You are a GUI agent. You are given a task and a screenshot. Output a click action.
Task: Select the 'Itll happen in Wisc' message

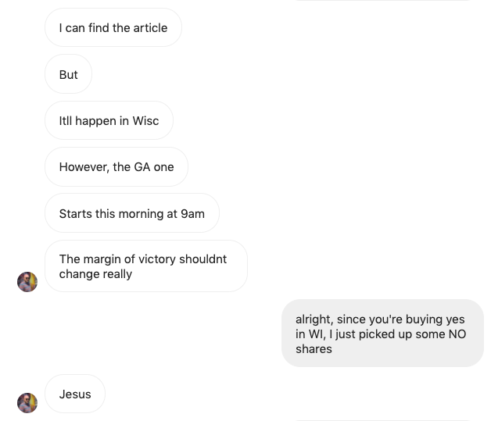[109, 121]
